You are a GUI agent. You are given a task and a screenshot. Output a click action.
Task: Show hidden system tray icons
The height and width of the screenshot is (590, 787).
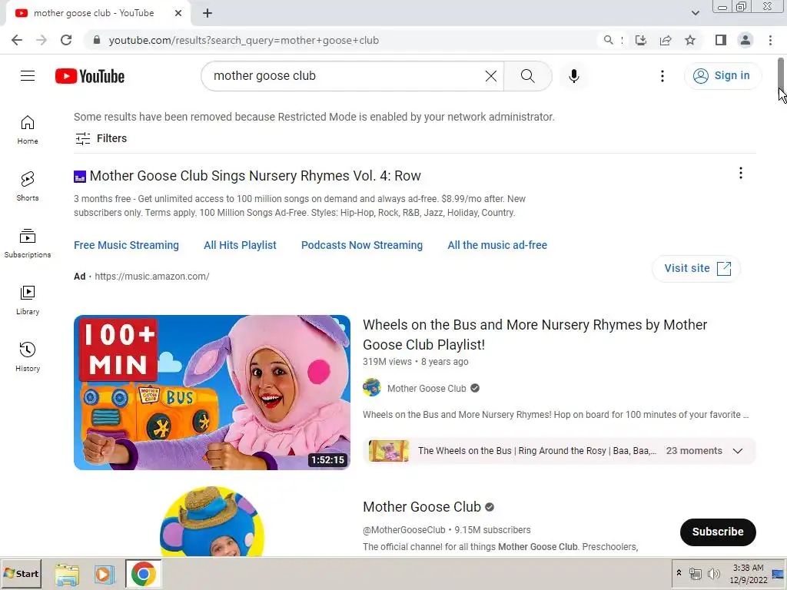click(679, 573)
